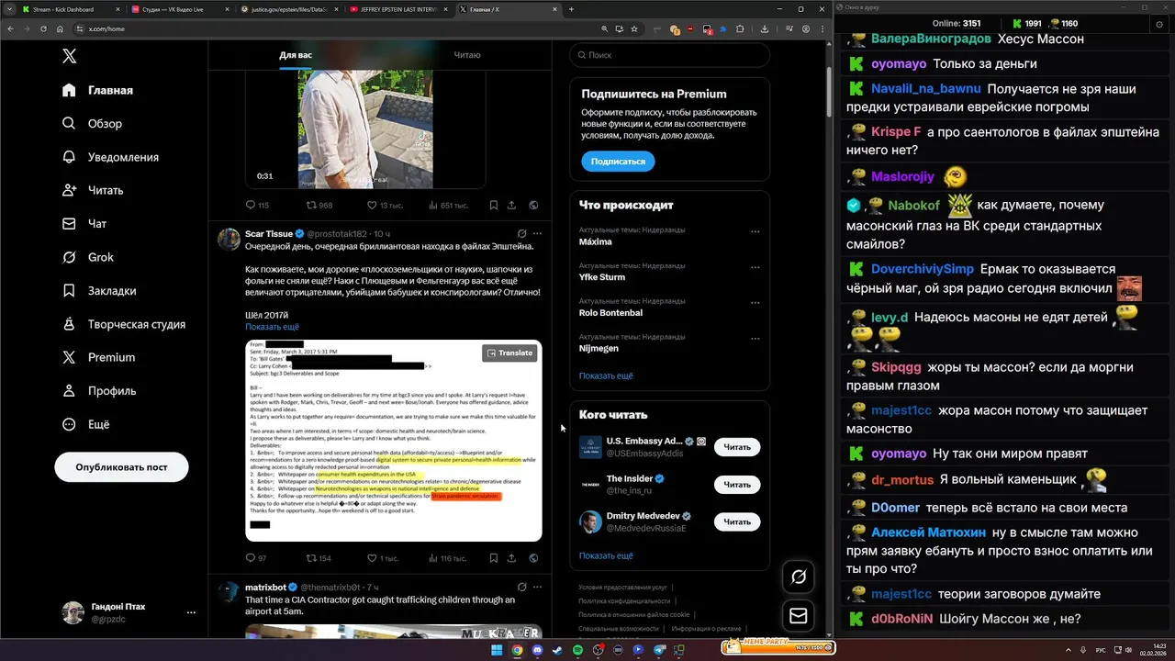Open the floating messages envelope button

tap(799, 616)
